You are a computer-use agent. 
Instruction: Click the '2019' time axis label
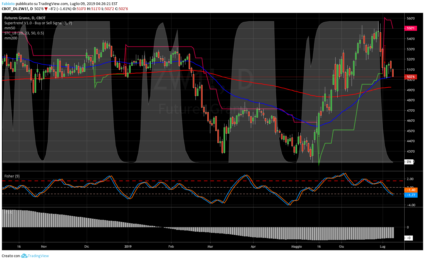128,246
